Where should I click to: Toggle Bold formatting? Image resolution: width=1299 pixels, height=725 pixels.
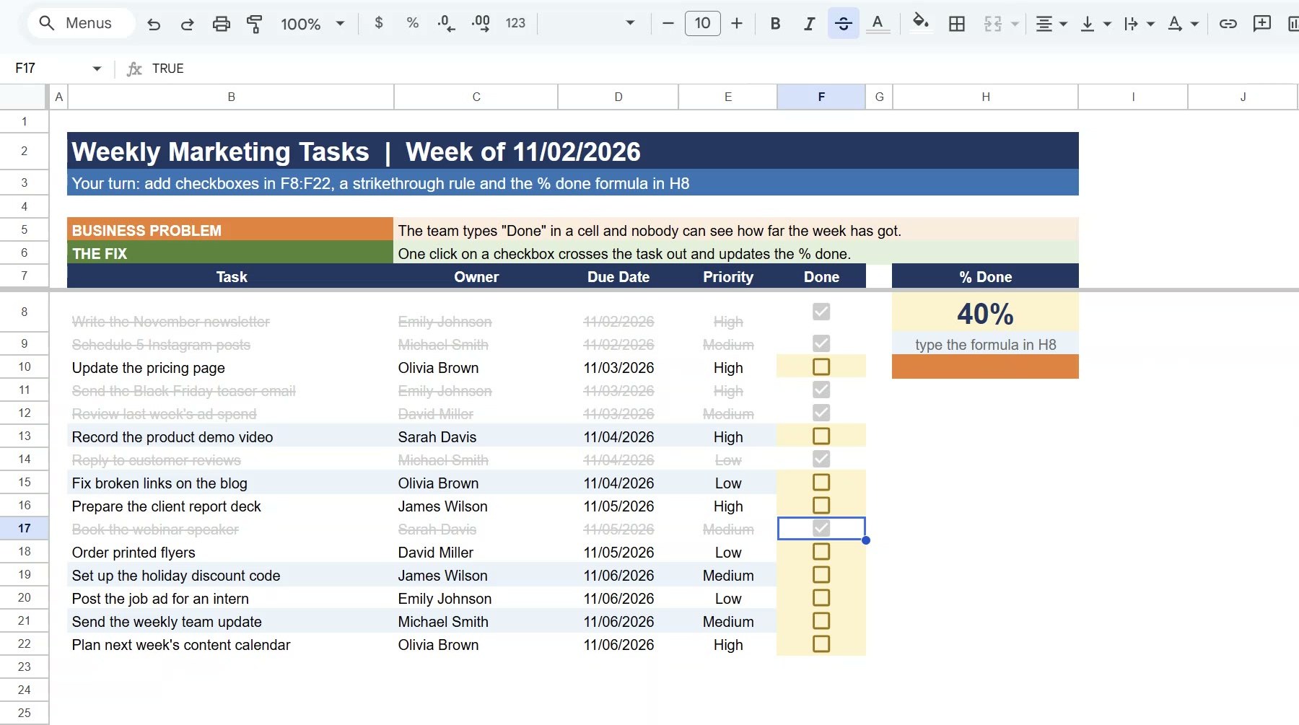click(775, 23)
